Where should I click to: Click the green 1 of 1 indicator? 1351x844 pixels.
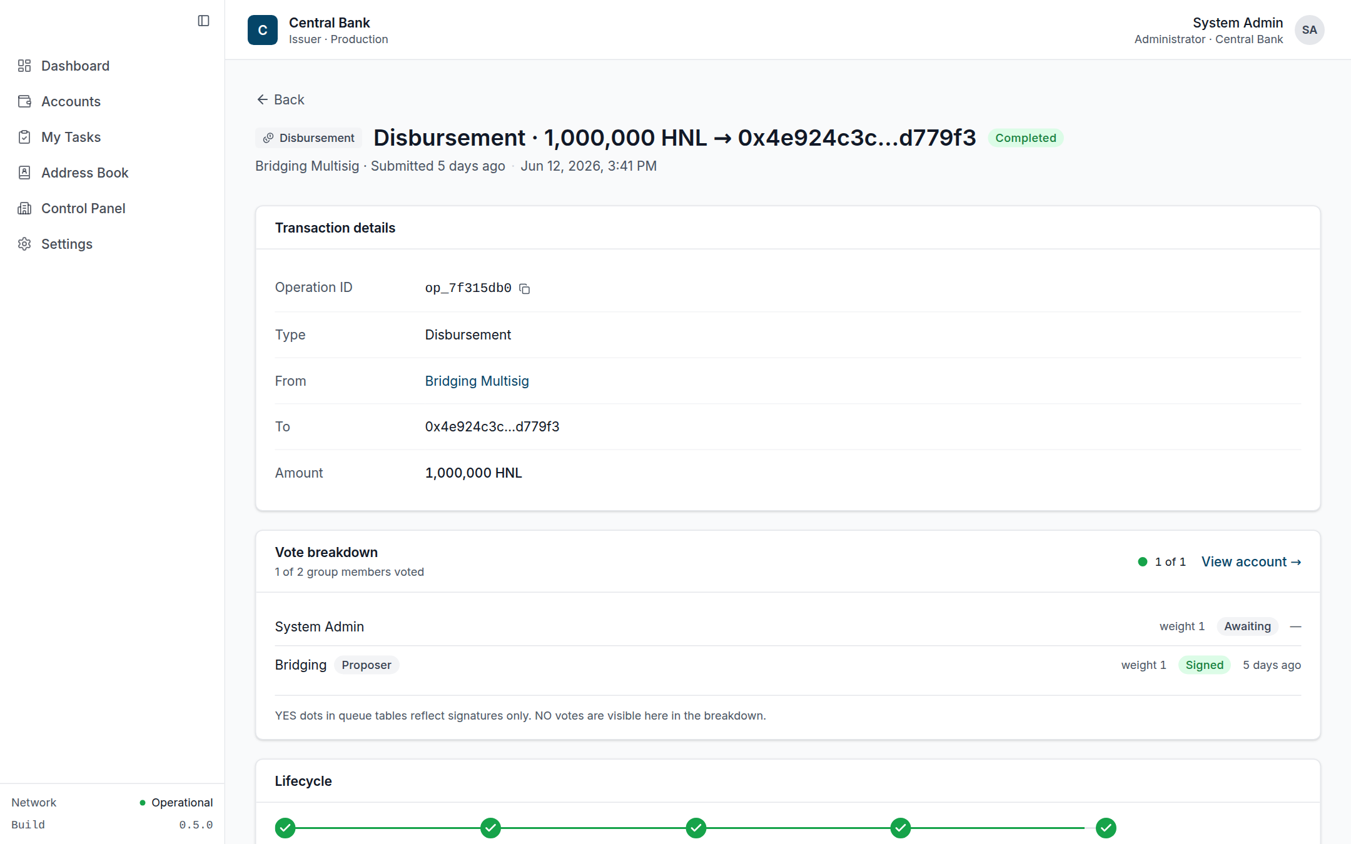pos(1161,561)
